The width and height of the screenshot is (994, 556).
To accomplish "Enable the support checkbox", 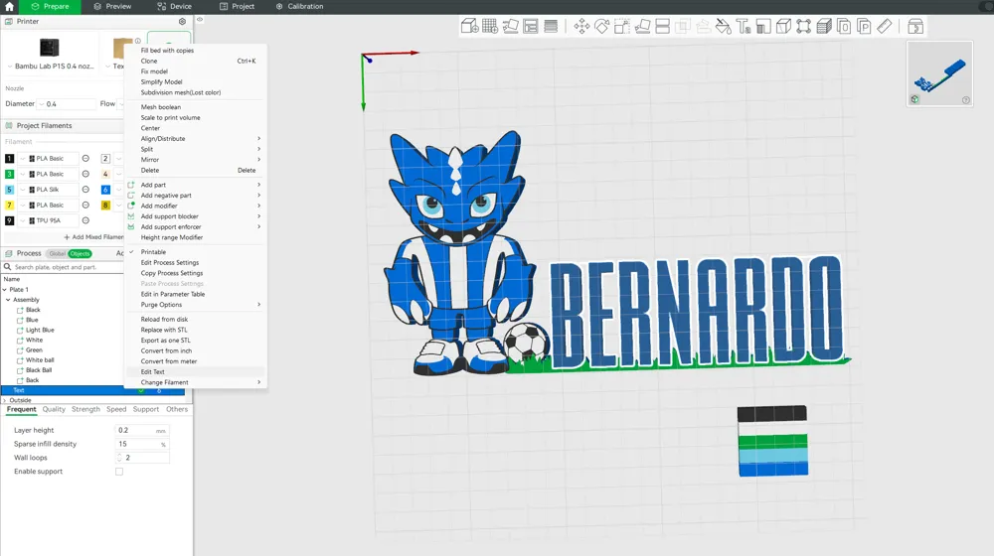I will click(119, 472).
